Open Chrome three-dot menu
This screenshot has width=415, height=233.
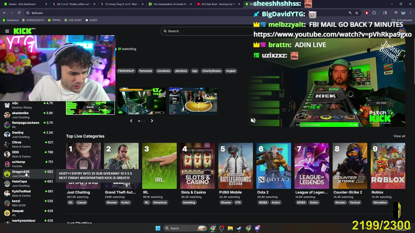click(410, 13)
